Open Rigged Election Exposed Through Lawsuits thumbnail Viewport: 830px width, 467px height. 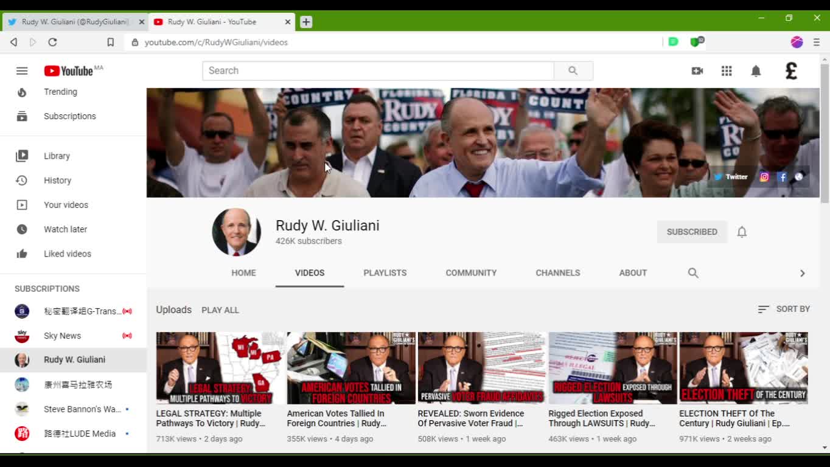coord(613,368)
